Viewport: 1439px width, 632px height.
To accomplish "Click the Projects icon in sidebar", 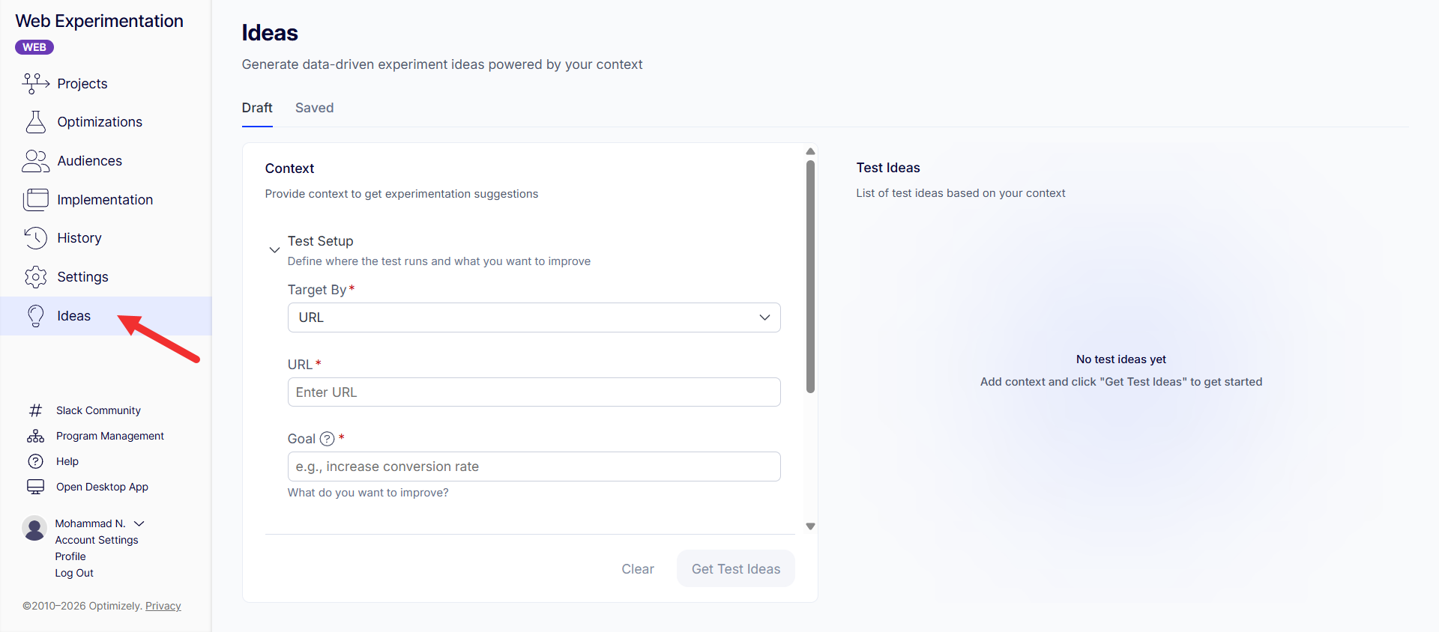I will [x=35, y=83].
